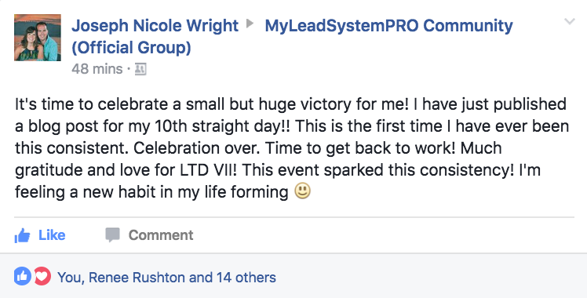This screenshot has height=298, width=587.
Task: Open the 48 mins timestamp permalink
Action: pos(97,69)
